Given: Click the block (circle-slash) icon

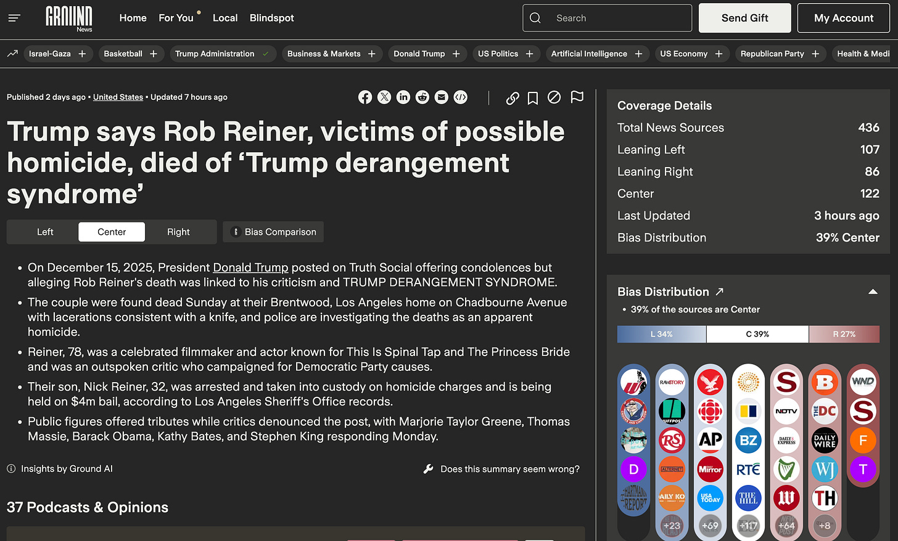Looking at the screenshot, I should [x=554, y=97].
